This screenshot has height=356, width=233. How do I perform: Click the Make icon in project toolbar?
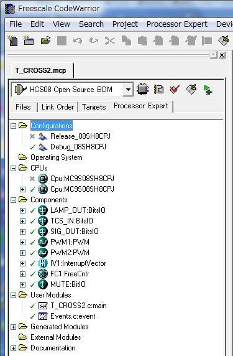(191, 89)
